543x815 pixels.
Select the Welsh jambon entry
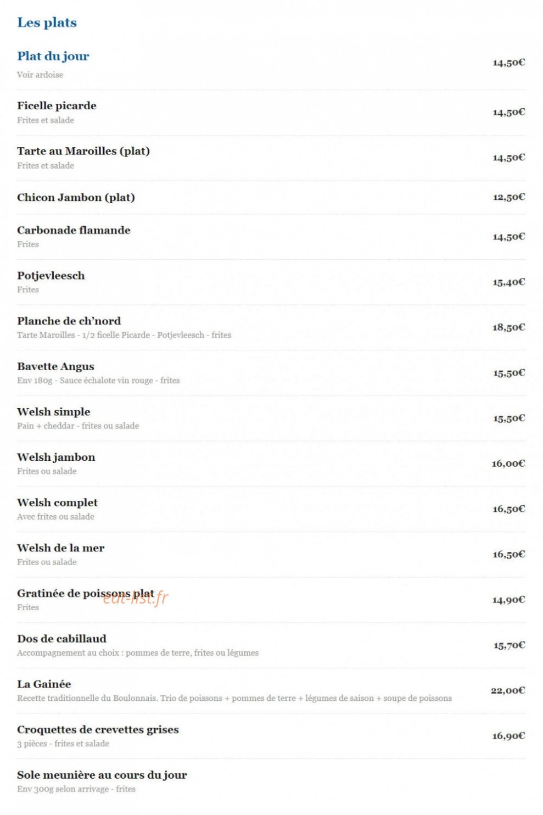56,457
